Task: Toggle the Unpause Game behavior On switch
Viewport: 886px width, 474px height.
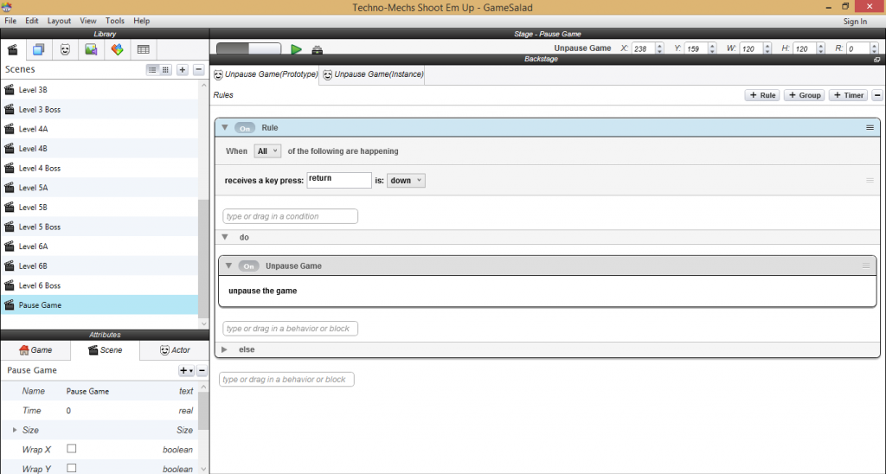Action: click(x=248, y=266)
